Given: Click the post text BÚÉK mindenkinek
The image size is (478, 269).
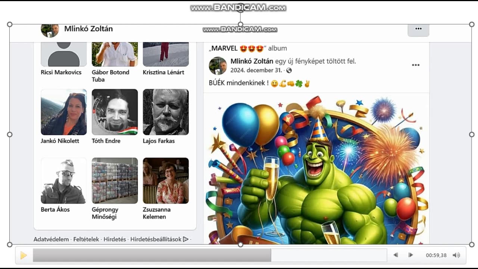Looking at the screenshot, I should tap(239, 83).
